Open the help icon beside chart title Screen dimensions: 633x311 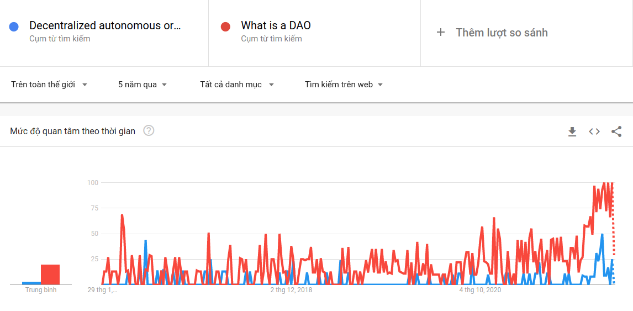[x=149, y=131]
